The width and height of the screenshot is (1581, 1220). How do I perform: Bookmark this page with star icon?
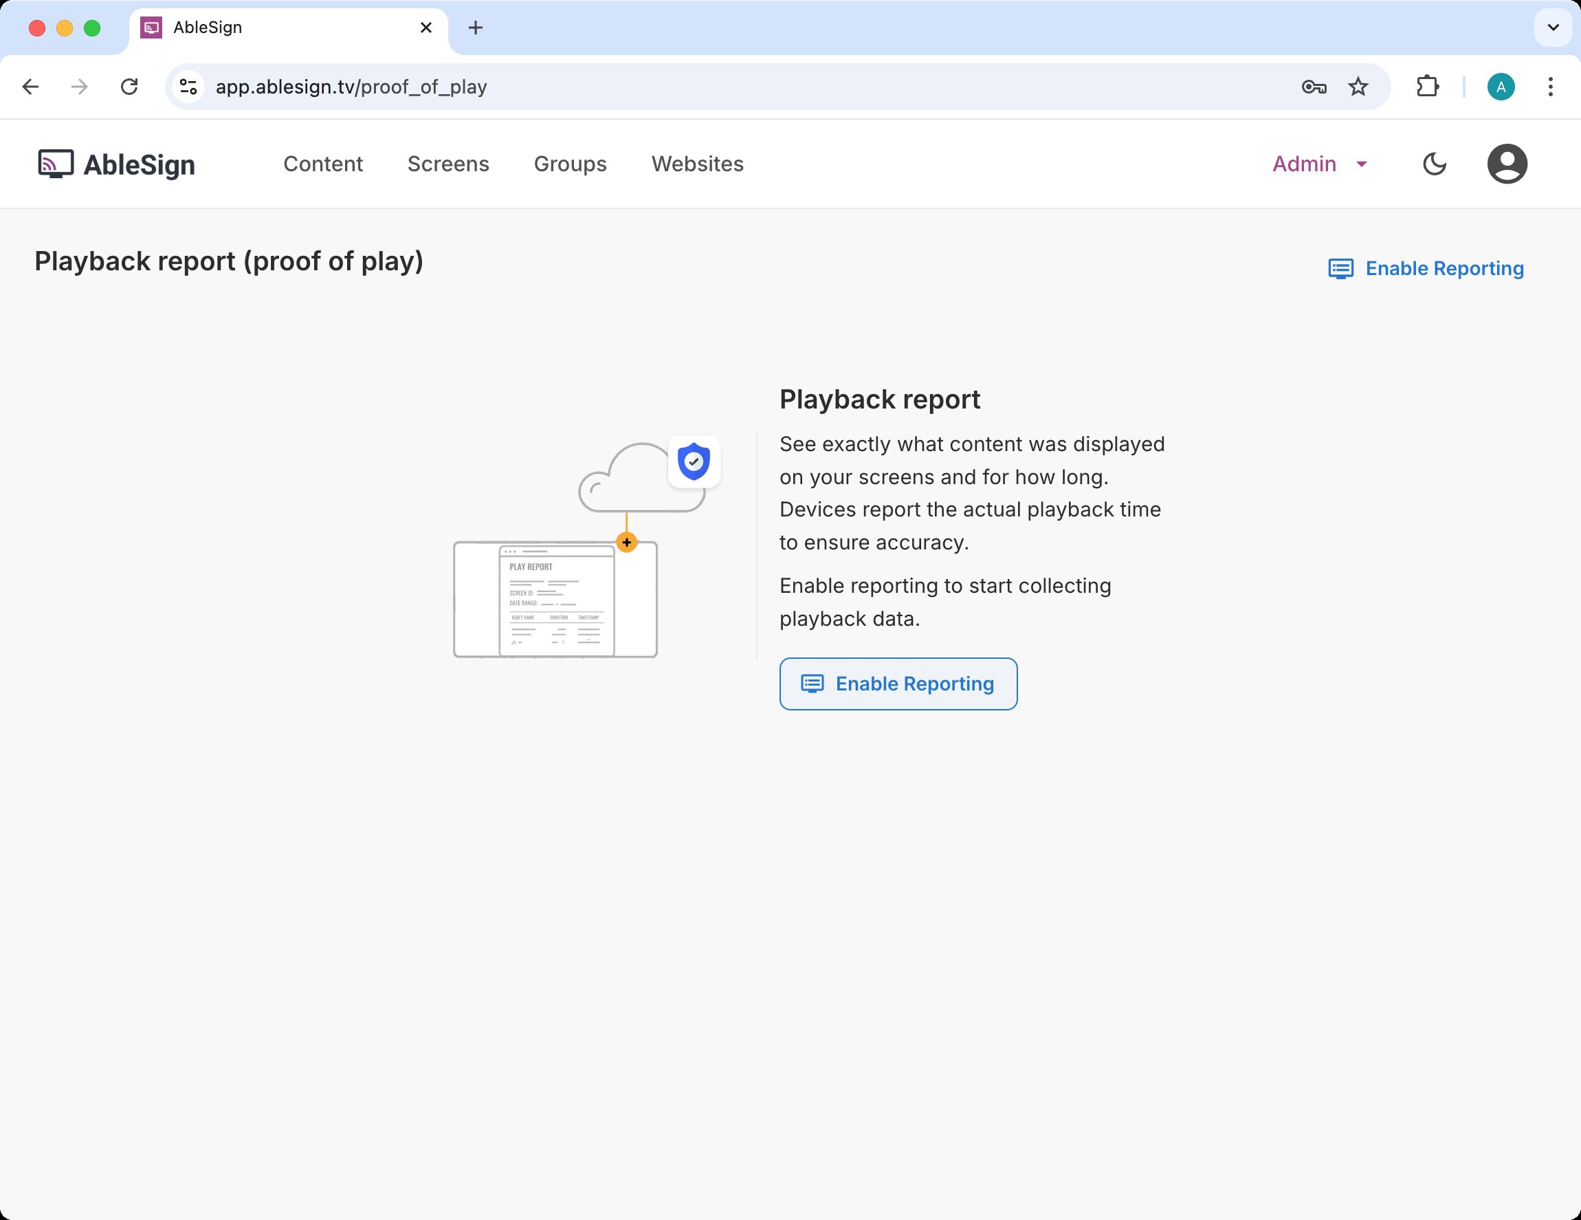(x=1358, y=87)
